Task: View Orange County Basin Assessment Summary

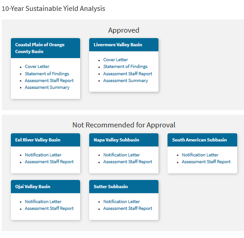Action: pos(47,87)
